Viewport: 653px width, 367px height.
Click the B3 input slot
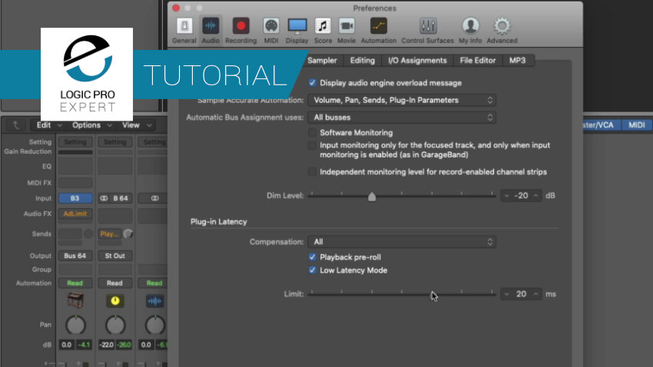75,198
